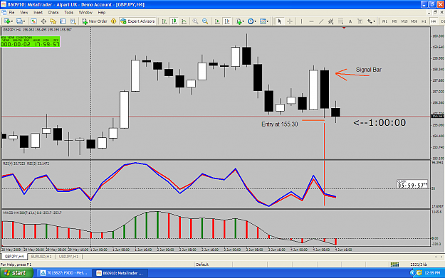Draw a vertical line tool
445x278 pixels.
coord(301,21)
